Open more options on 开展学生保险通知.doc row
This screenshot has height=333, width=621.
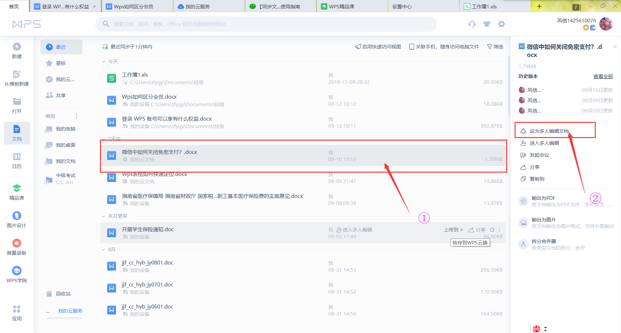coord(500,230)
